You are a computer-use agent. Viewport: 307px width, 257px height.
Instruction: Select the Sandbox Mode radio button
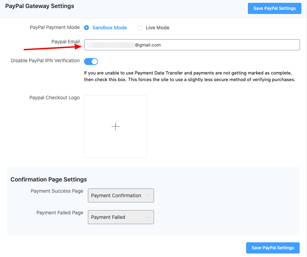pyautogui.click(x=86, y=28)
